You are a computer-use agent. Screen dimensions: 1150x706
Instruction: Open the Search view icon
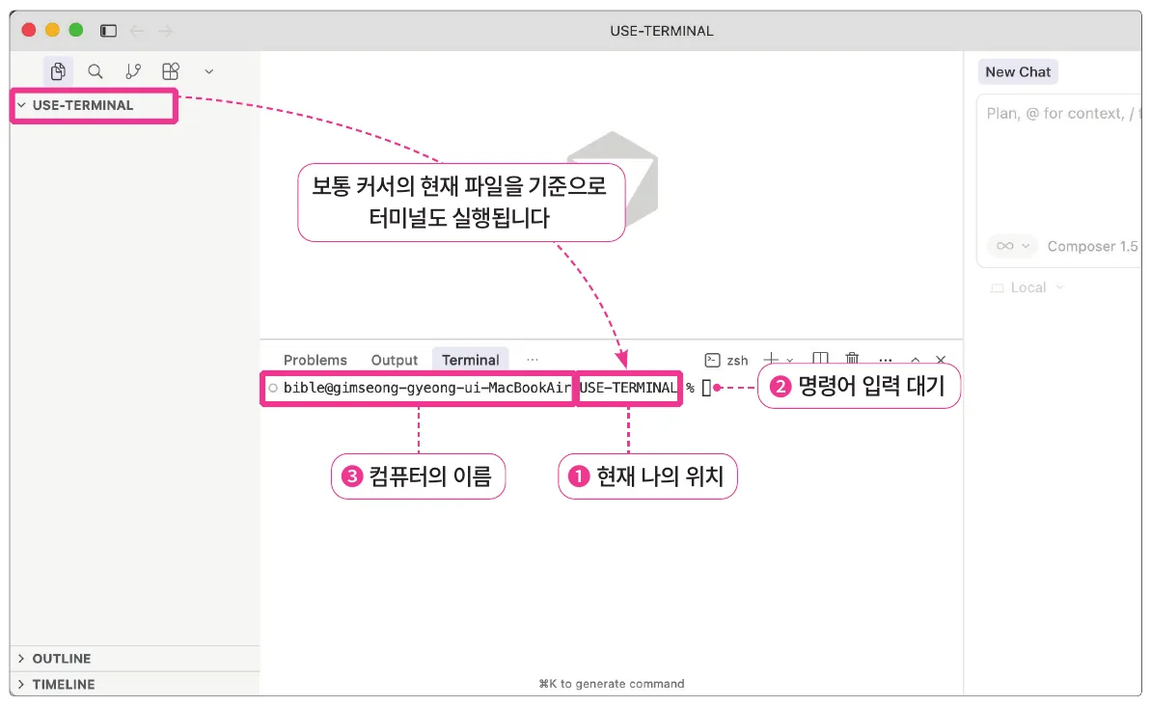point(96,71)
